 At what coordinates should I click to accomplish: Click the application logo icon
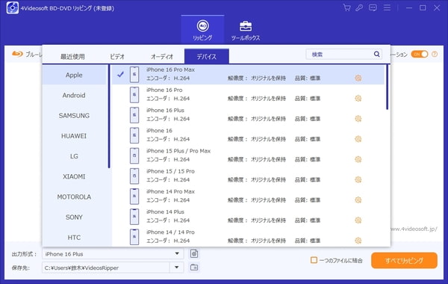tap(12, 7)
